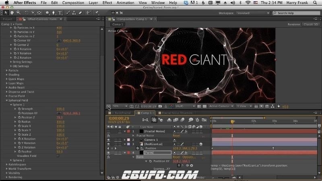Click the Form layer name field

pos(157,153)
